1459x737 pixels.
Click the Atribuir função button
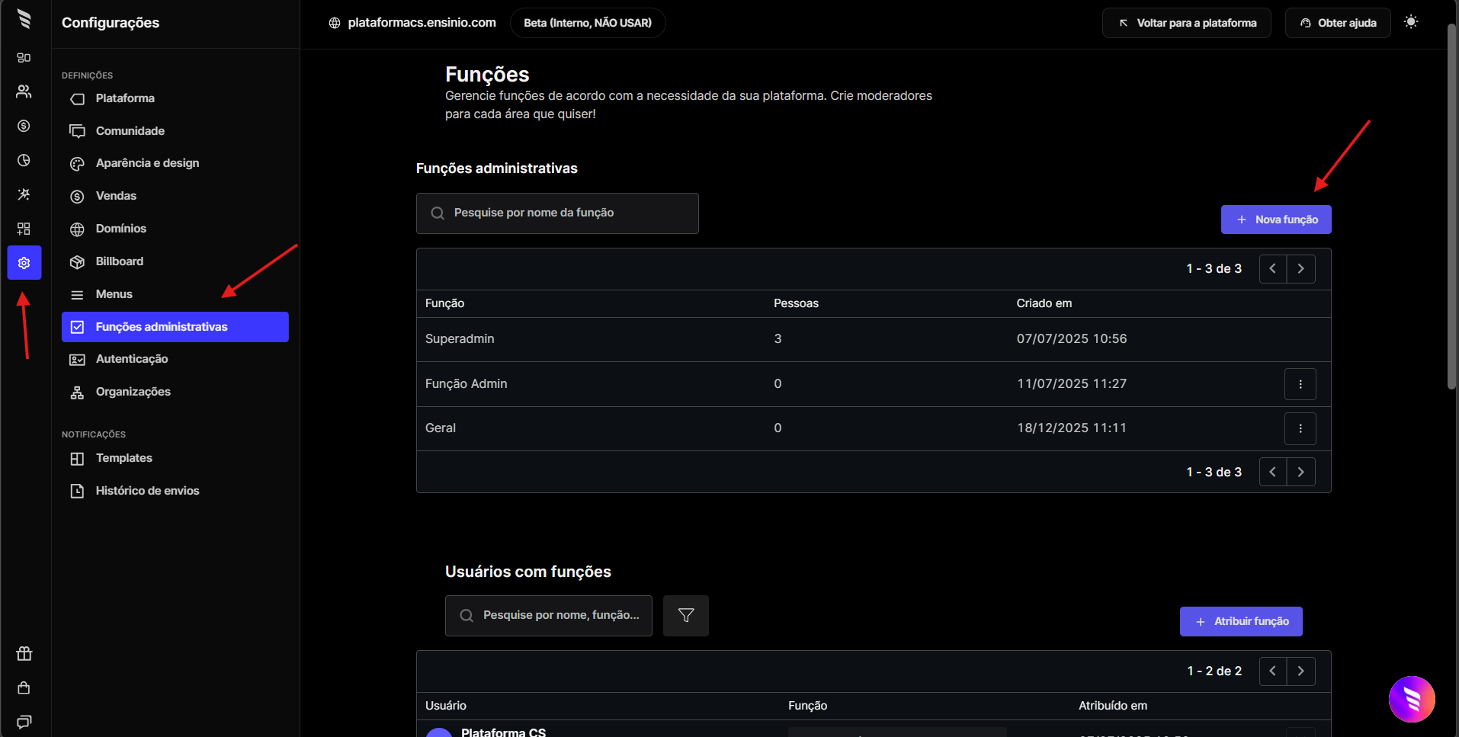[1240, 621]
